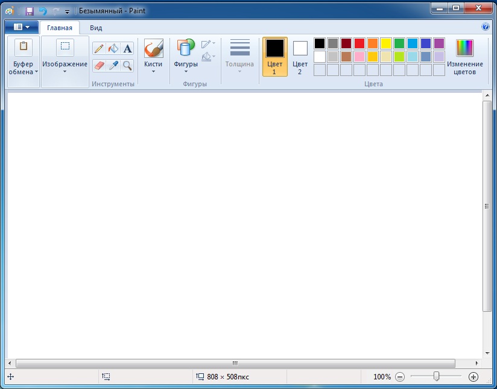Pick the orange color swatch
This screenshot has height=389, width=497.
pos(373,43)
